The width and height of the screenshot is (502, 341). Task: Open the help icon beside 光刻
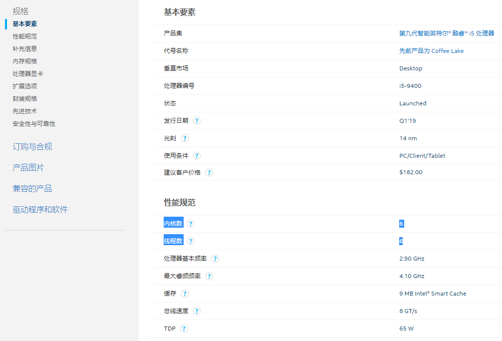point(185,138)
